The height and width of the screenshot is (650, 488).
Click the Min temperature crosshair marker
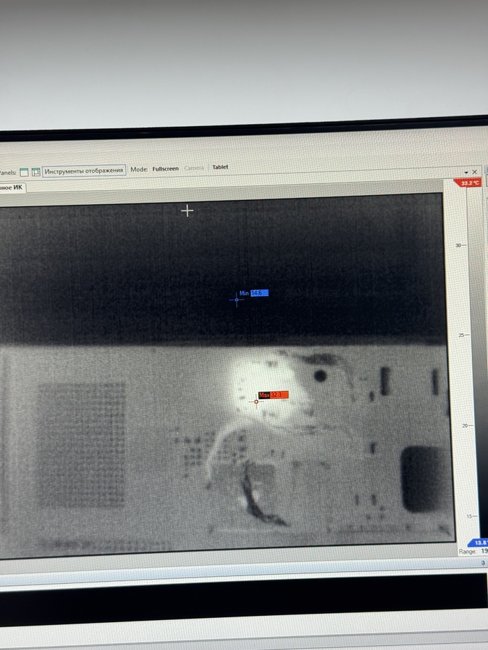click(237, 300)
